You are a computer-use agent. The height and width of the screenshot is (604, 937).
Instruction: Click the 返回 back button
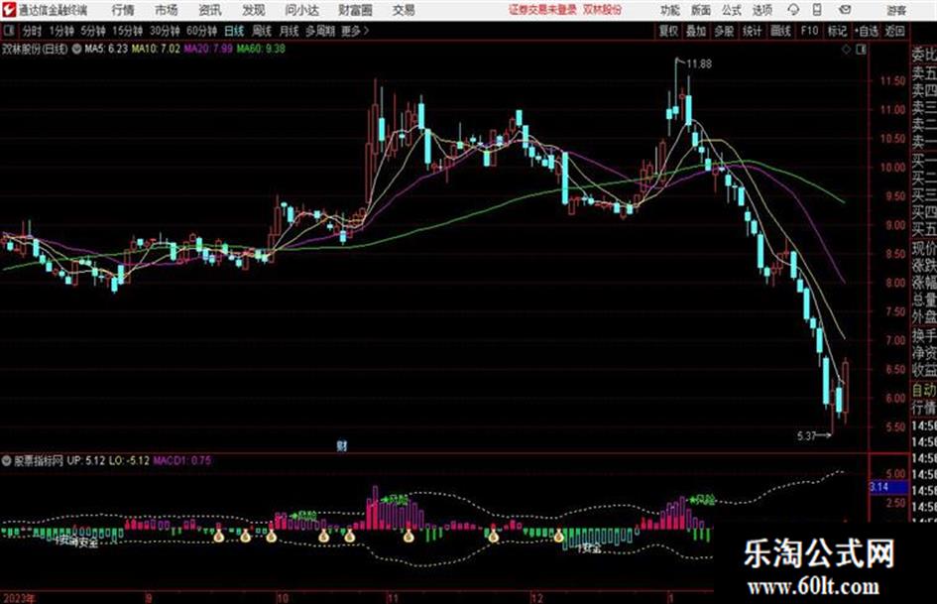(x=895, y=31)
